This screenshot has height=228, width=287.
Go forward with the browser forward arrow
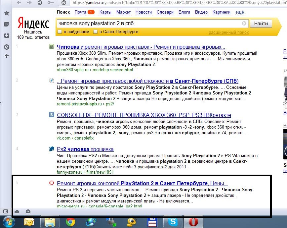coord(29,3)
